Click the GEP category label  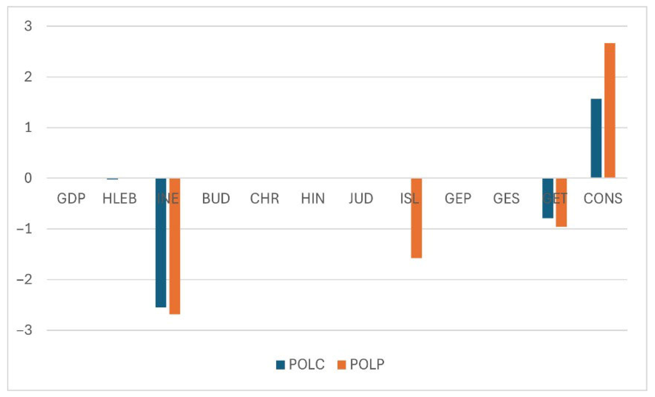click(x=458, y=198)
